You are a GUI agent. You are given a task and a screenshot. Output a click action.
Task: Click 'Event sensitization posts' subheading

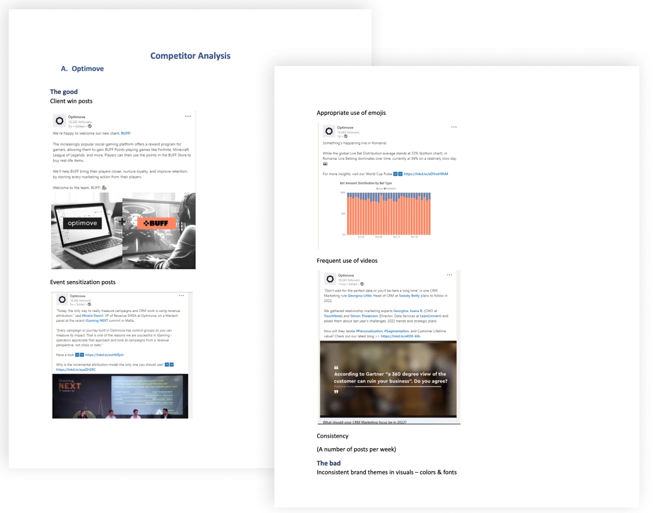pyautogui.click(x=83, y=282)
